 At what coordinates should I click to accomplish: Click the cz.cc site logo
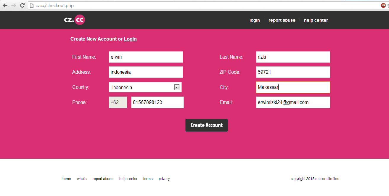click(x=74, y=20)
